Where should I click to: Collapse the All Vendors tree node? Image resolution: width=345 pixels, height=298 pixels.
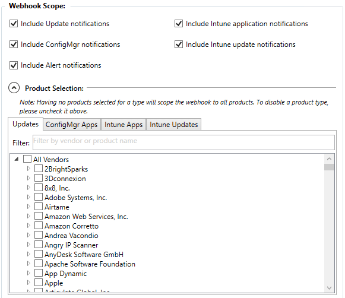click(17, 159)
